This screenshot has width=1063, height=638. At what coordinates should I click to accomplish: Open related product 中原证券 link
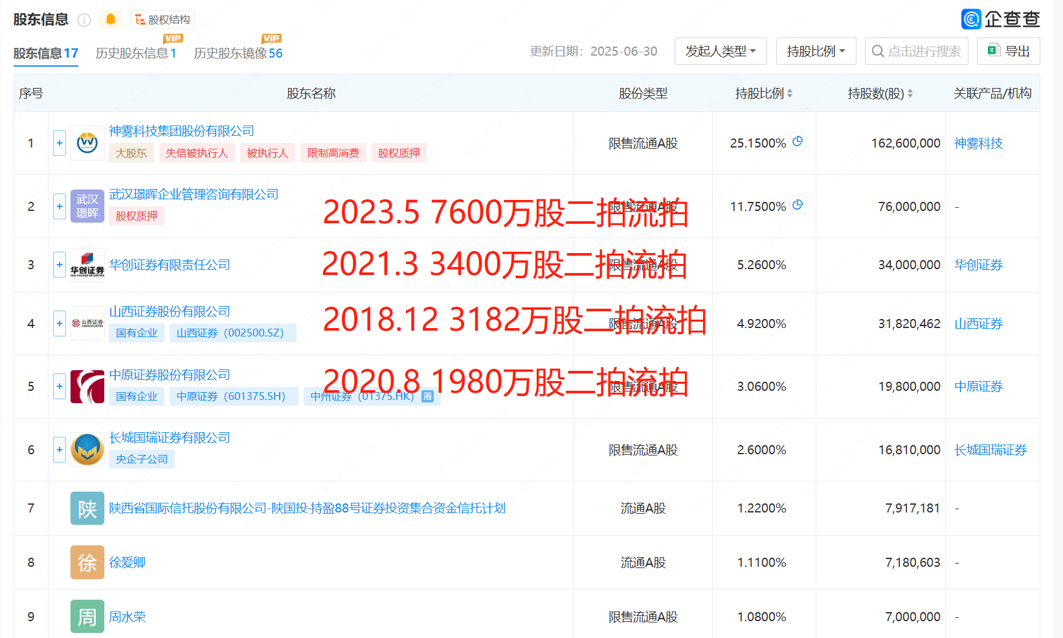pos(978,386)
